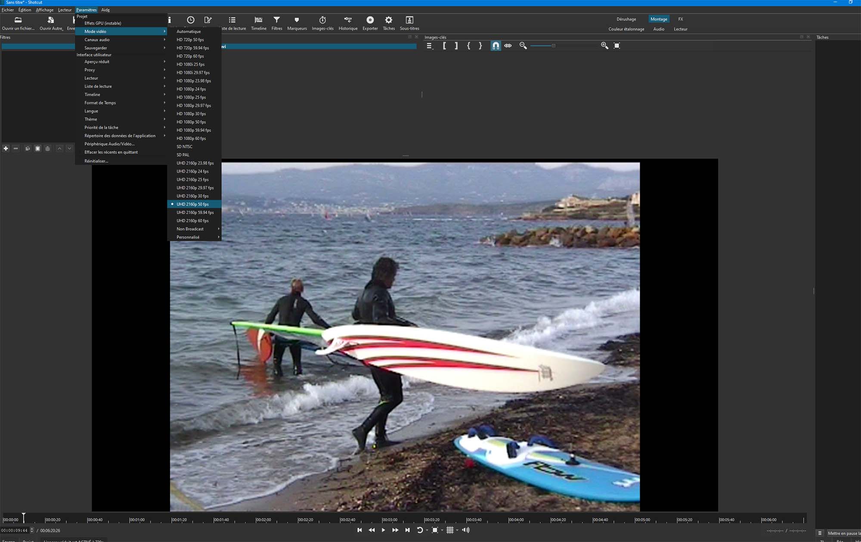
Task: Select HD 1080p 25 fps mode
Action: (191, 97)
